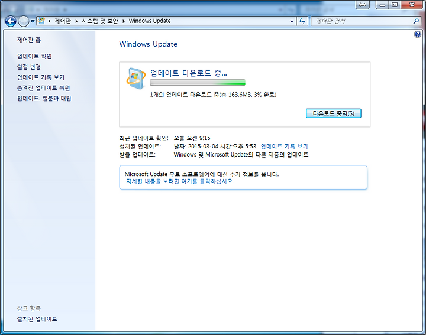Open 업데이트 기록 보기 in sidebar

click(41, 77)
